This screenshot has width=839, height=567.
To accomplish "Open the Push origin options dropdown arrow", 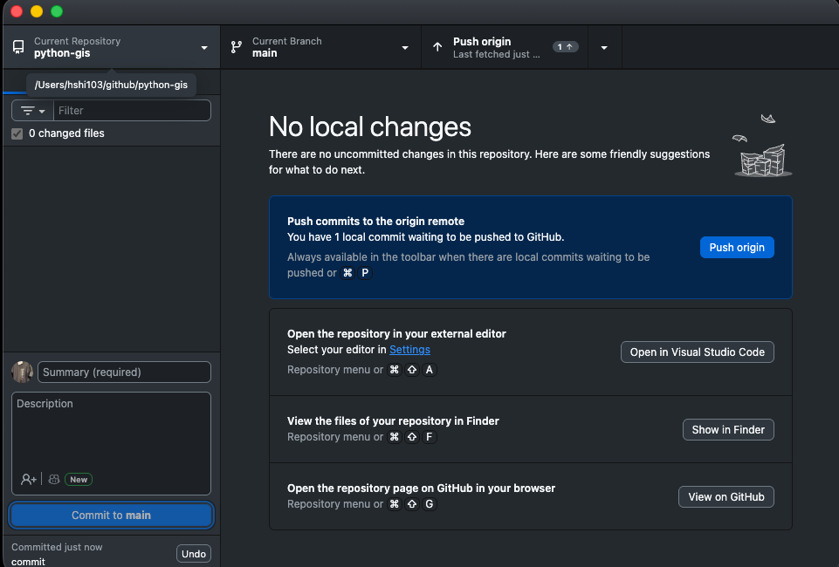I will pyautogui.click(x=604, y=47).
